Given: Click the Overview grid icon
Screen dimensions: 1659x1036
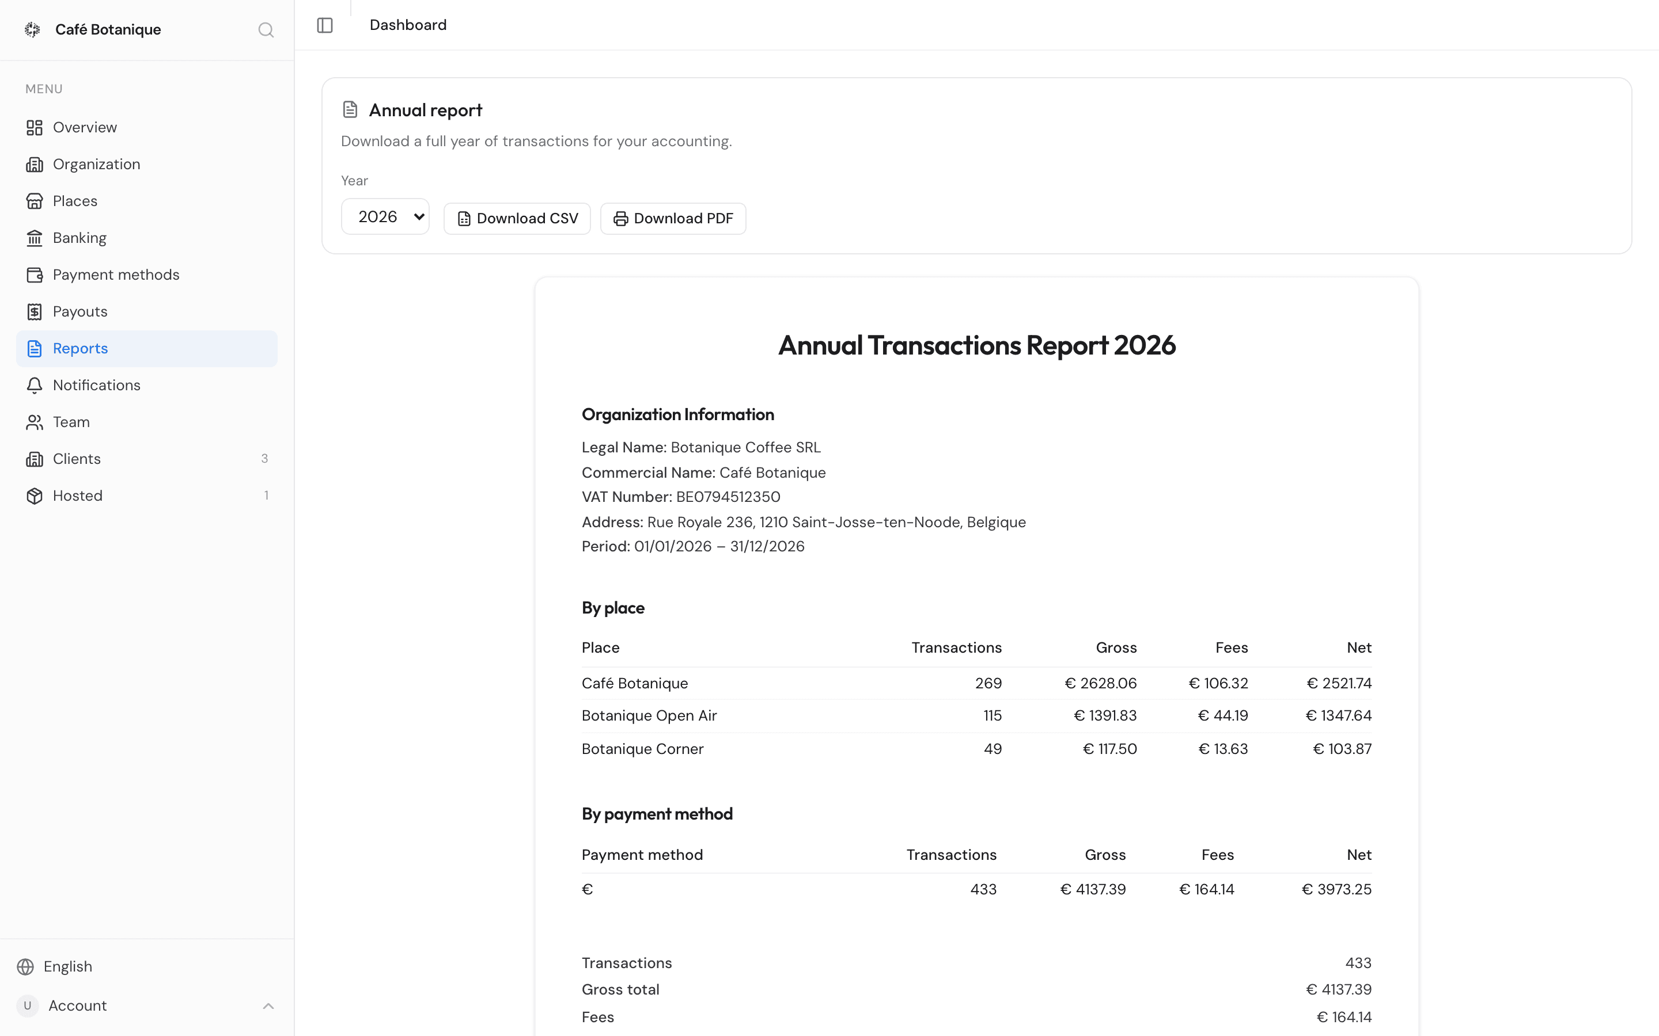Looking at the screenshot, I should 35,128.
